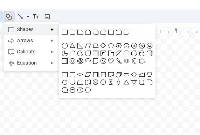Expand the Arrows submenu

pyautogui.click(x=31, y=41)
